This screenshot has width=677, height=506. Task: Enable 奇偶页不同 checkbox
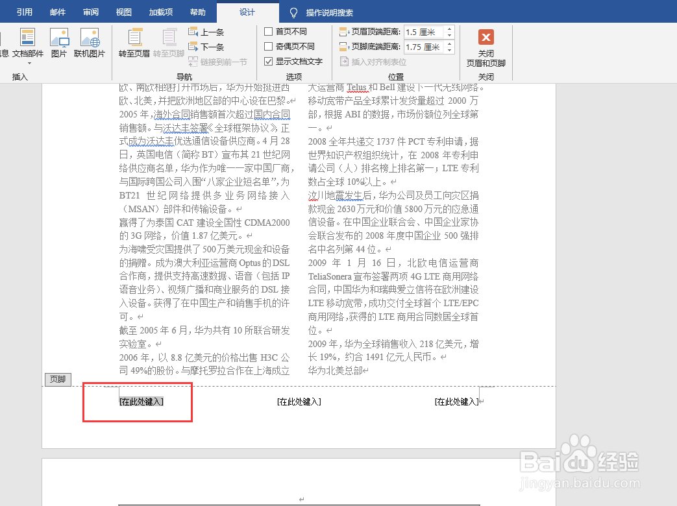(268, 46)
